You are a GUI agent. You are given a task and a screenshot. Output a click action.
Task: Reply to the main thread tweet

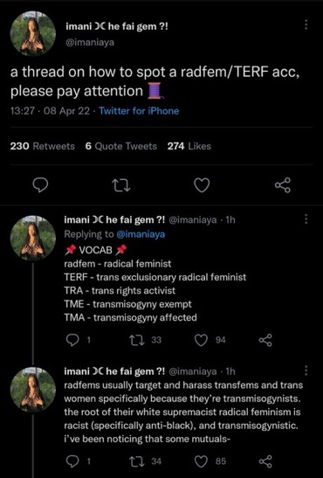point(40,185)
